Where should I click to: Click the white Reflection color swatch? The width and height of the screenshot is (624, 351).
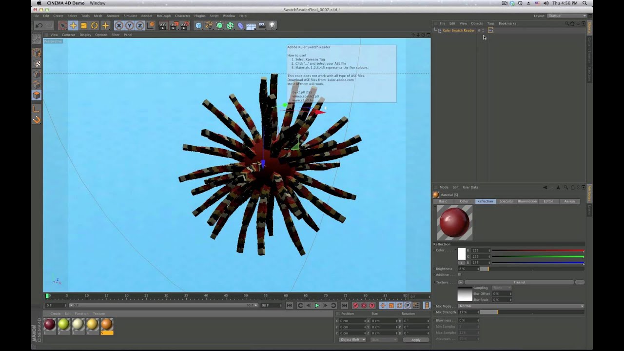point(462,253)
